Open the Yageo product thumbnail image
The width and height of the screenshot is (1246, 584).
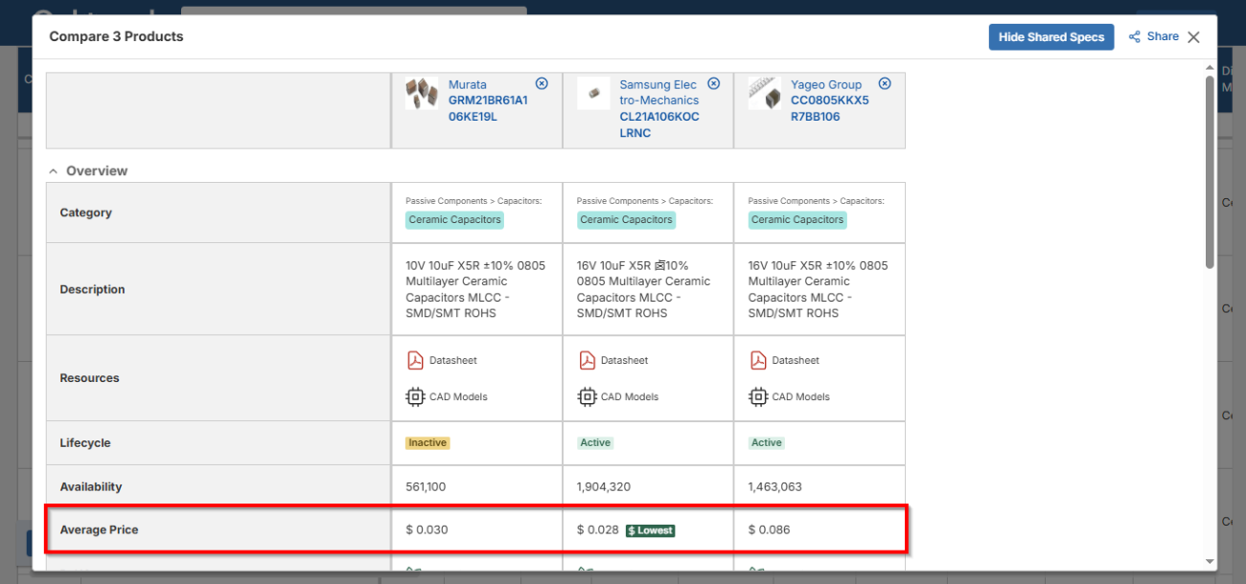click(x=765, y=94)
